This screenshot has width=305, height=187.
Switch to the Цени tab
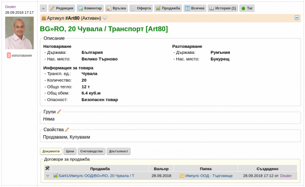pos(70,151)
